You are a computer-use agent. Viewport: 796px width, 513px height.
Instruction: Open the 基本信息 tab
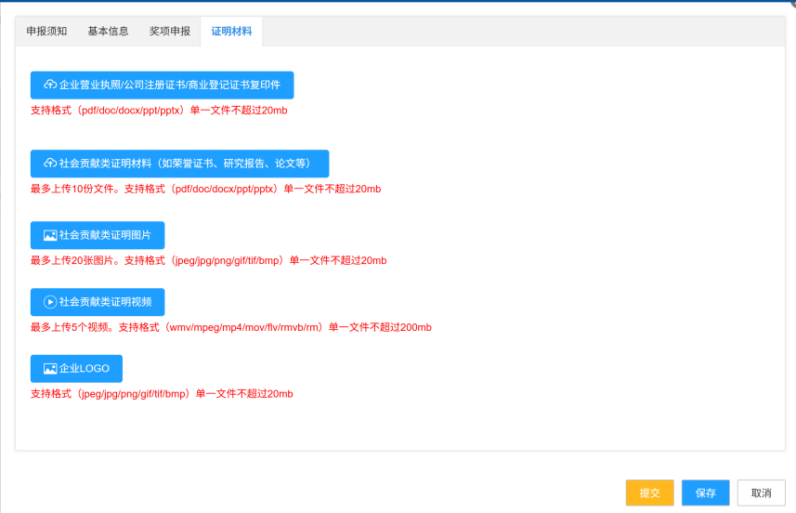pos(108,32)
